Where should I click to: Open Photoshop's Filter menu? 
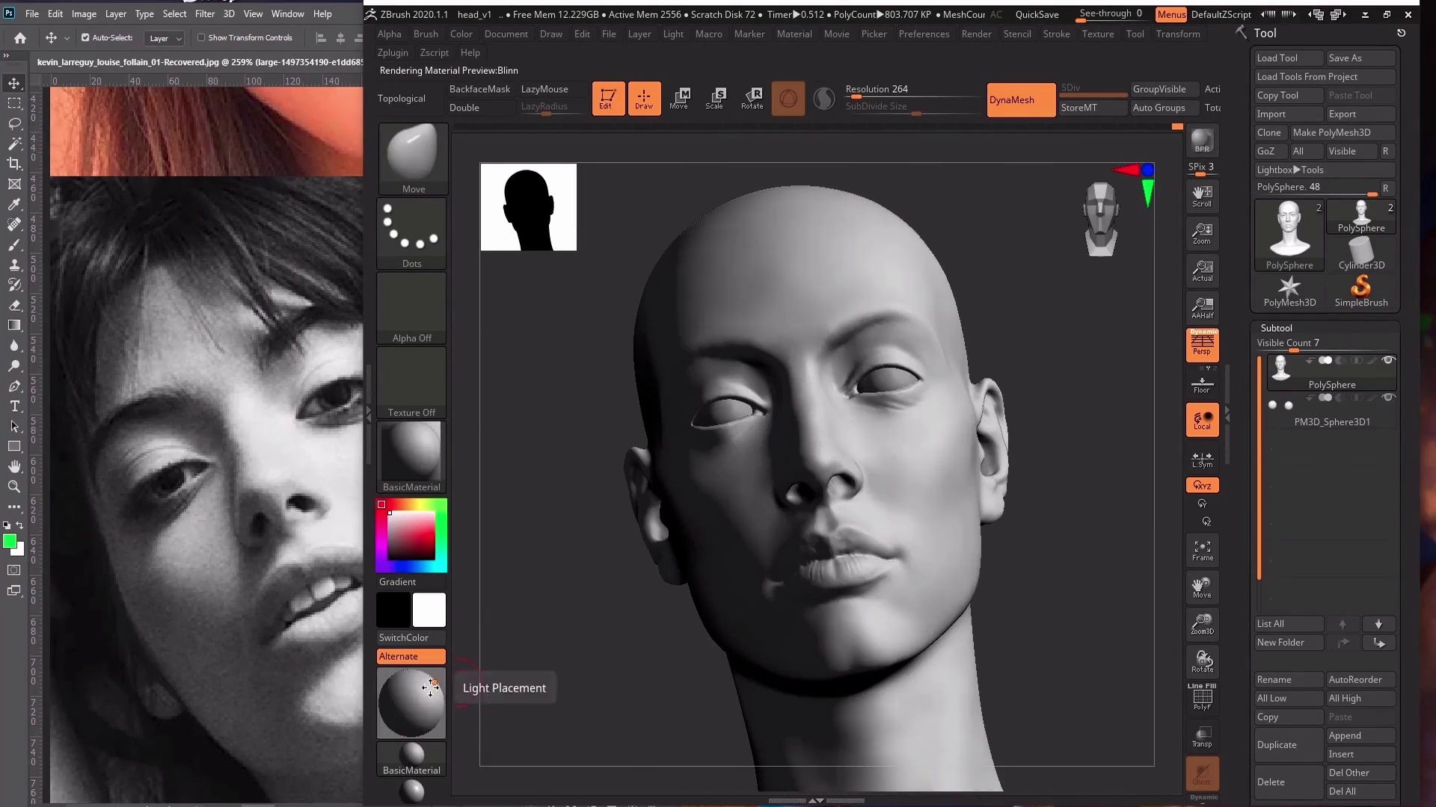(204, 13)
